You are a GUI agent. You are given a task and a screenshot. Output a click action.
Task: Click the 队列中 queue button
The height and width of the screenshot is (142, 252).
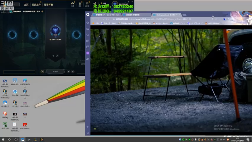point(55,72)
